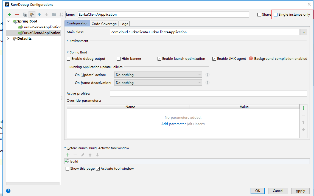Edit configuration templates with the wrench icon

(32, 14)
